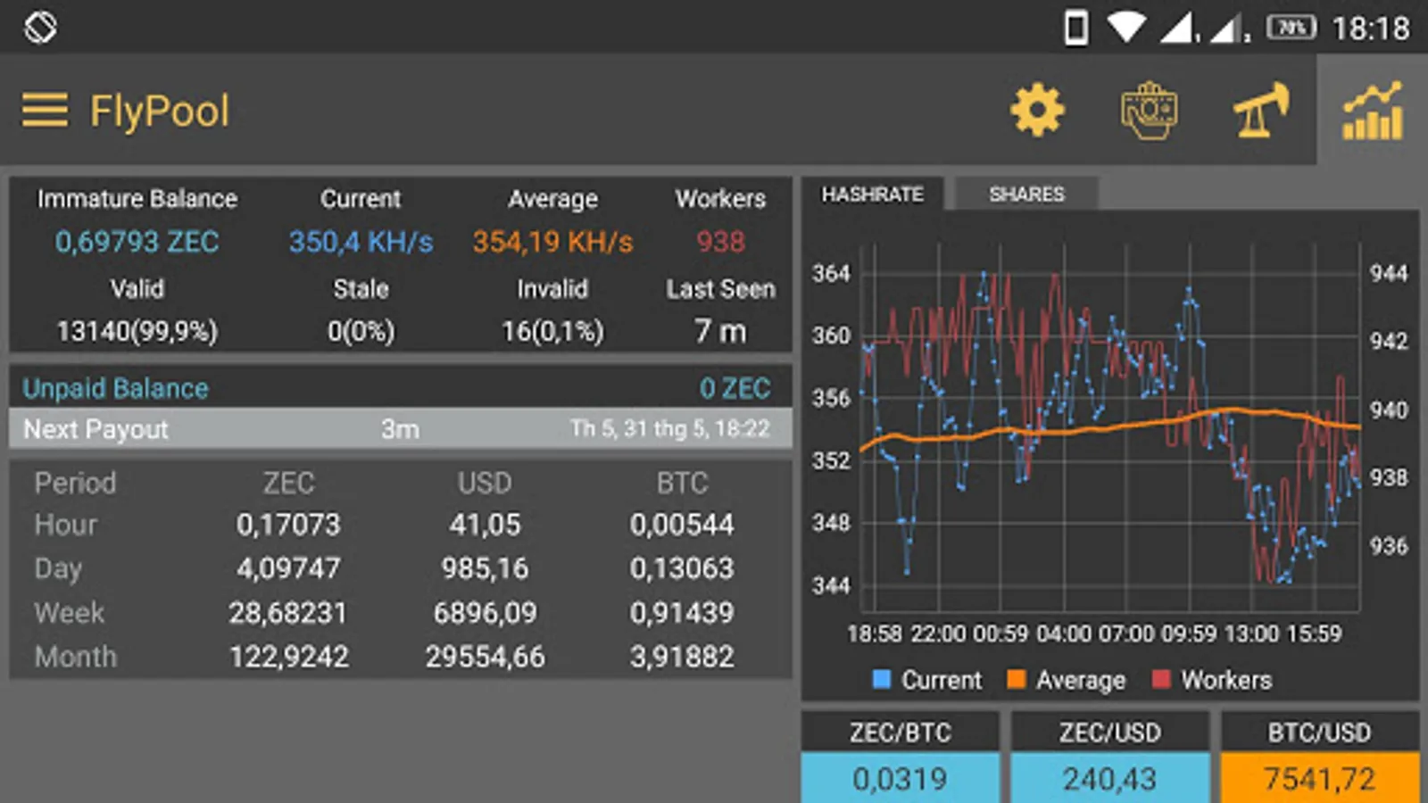Tap immature balance value 0,69793 ZEC
Viewport: 1428px width, 803px height.
137,242
